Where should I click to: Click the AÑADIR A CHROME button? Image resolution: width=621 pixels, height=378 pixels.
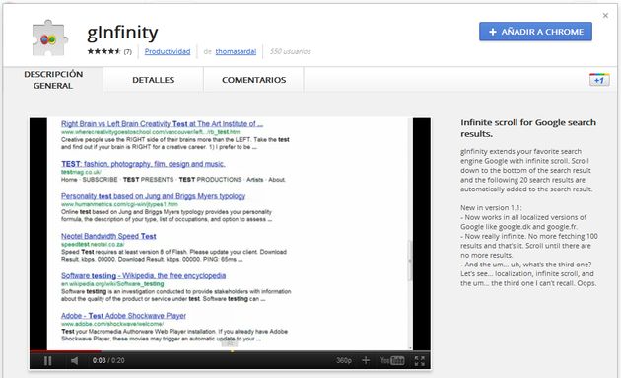[535, 32]
